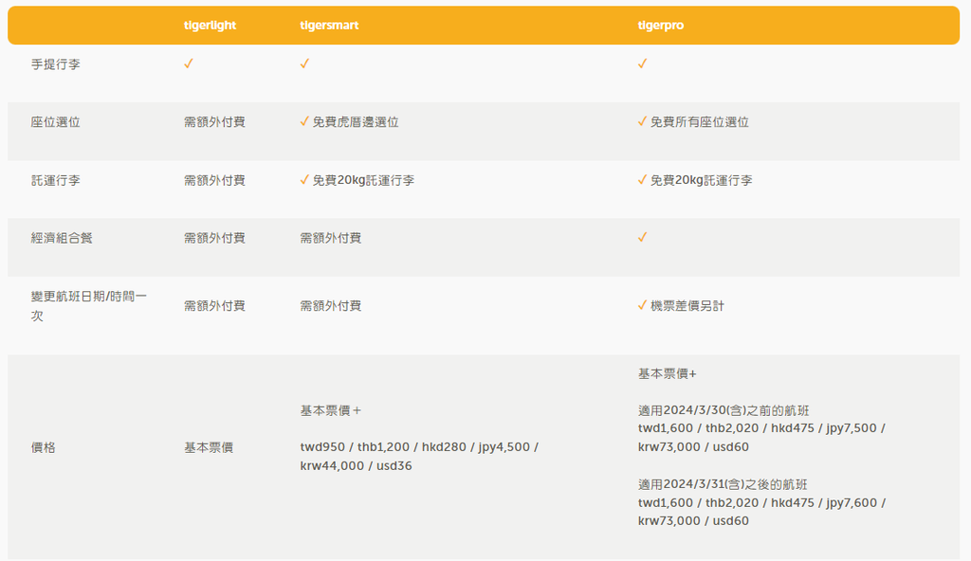Click tigersmart 免費20kg託運行李 checkmark
This screenshot has height=561, width=971.
click(304, 179)
